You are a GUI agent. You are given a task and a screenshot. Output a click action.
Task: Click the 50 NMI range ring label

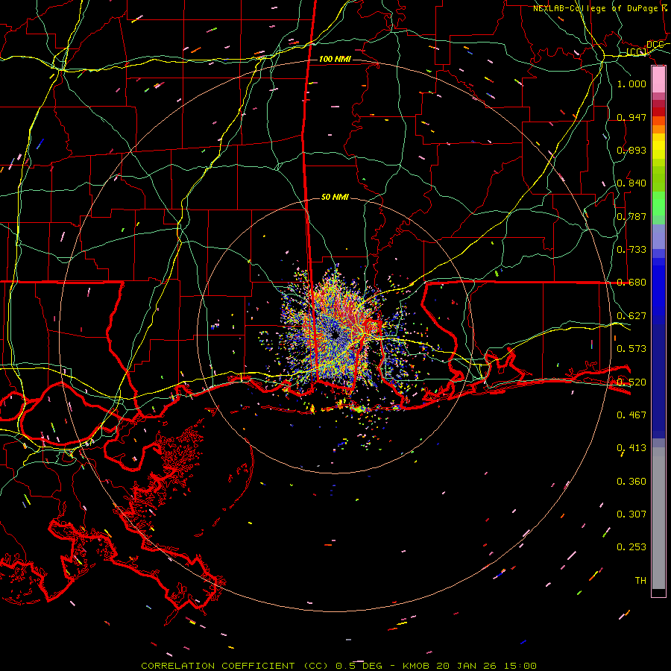click(x=335, y=197)
